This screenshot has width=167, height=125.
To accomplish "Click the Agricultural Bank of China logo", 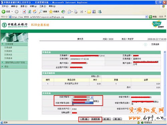I will point(15,25).
